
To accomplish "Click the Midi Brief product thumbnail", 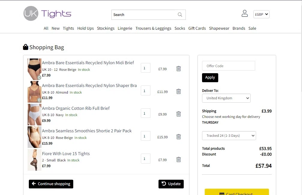I will click(35, 69).
